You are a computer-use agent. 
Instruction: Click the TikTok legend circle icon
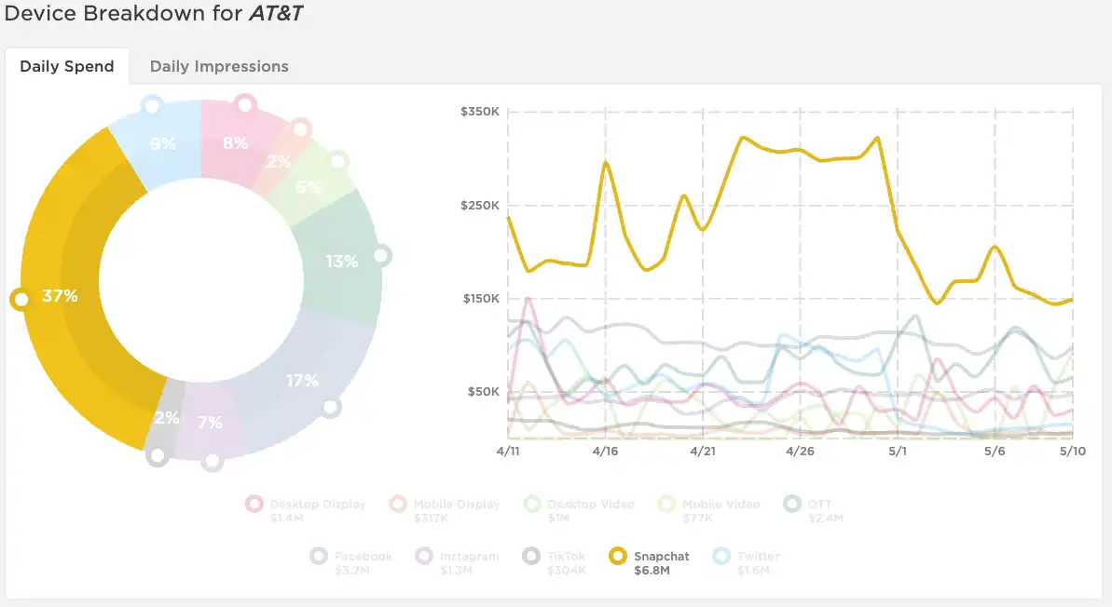531,556
